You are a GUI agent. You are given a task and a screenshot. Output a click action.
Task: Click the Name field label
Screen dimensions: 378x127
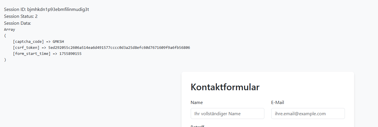click(197, 103)
